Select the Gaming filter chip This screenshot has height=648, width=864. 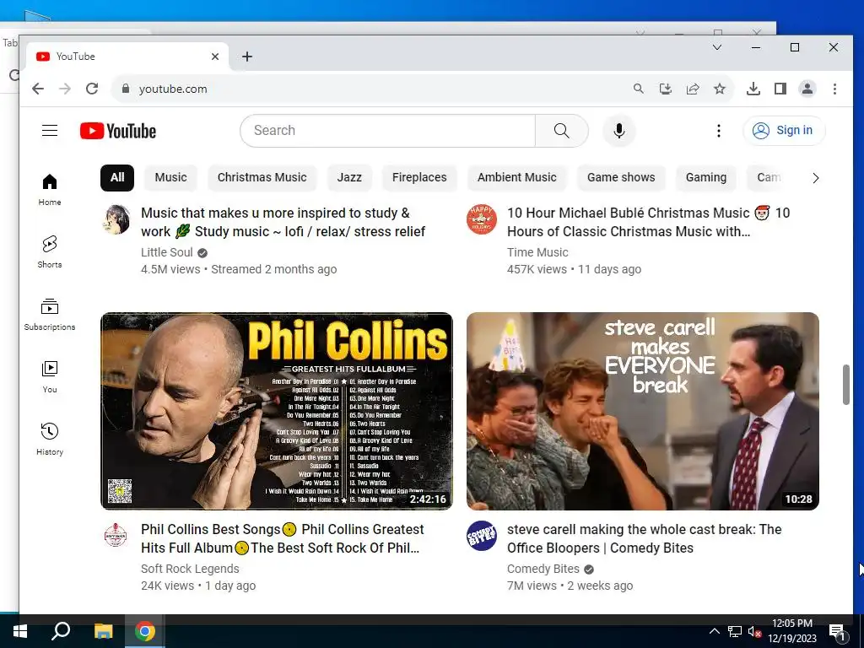tap(706, 177)
